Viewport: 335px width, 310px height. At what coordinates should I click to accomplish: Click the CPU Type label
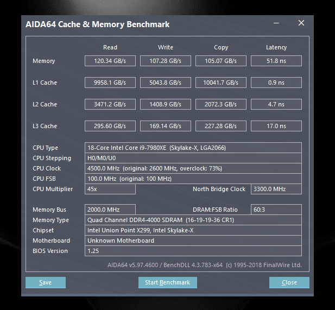click(x=45, y=148)
